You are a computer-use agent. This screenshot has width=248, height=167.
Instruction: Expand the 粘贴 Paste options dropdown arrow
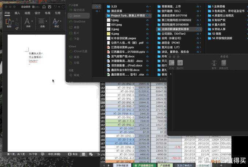(13, 21)
